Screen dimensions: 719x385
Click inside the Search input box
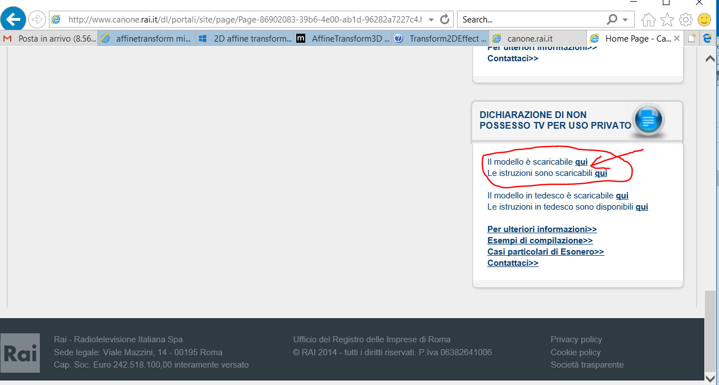click(x=531, y=20)
